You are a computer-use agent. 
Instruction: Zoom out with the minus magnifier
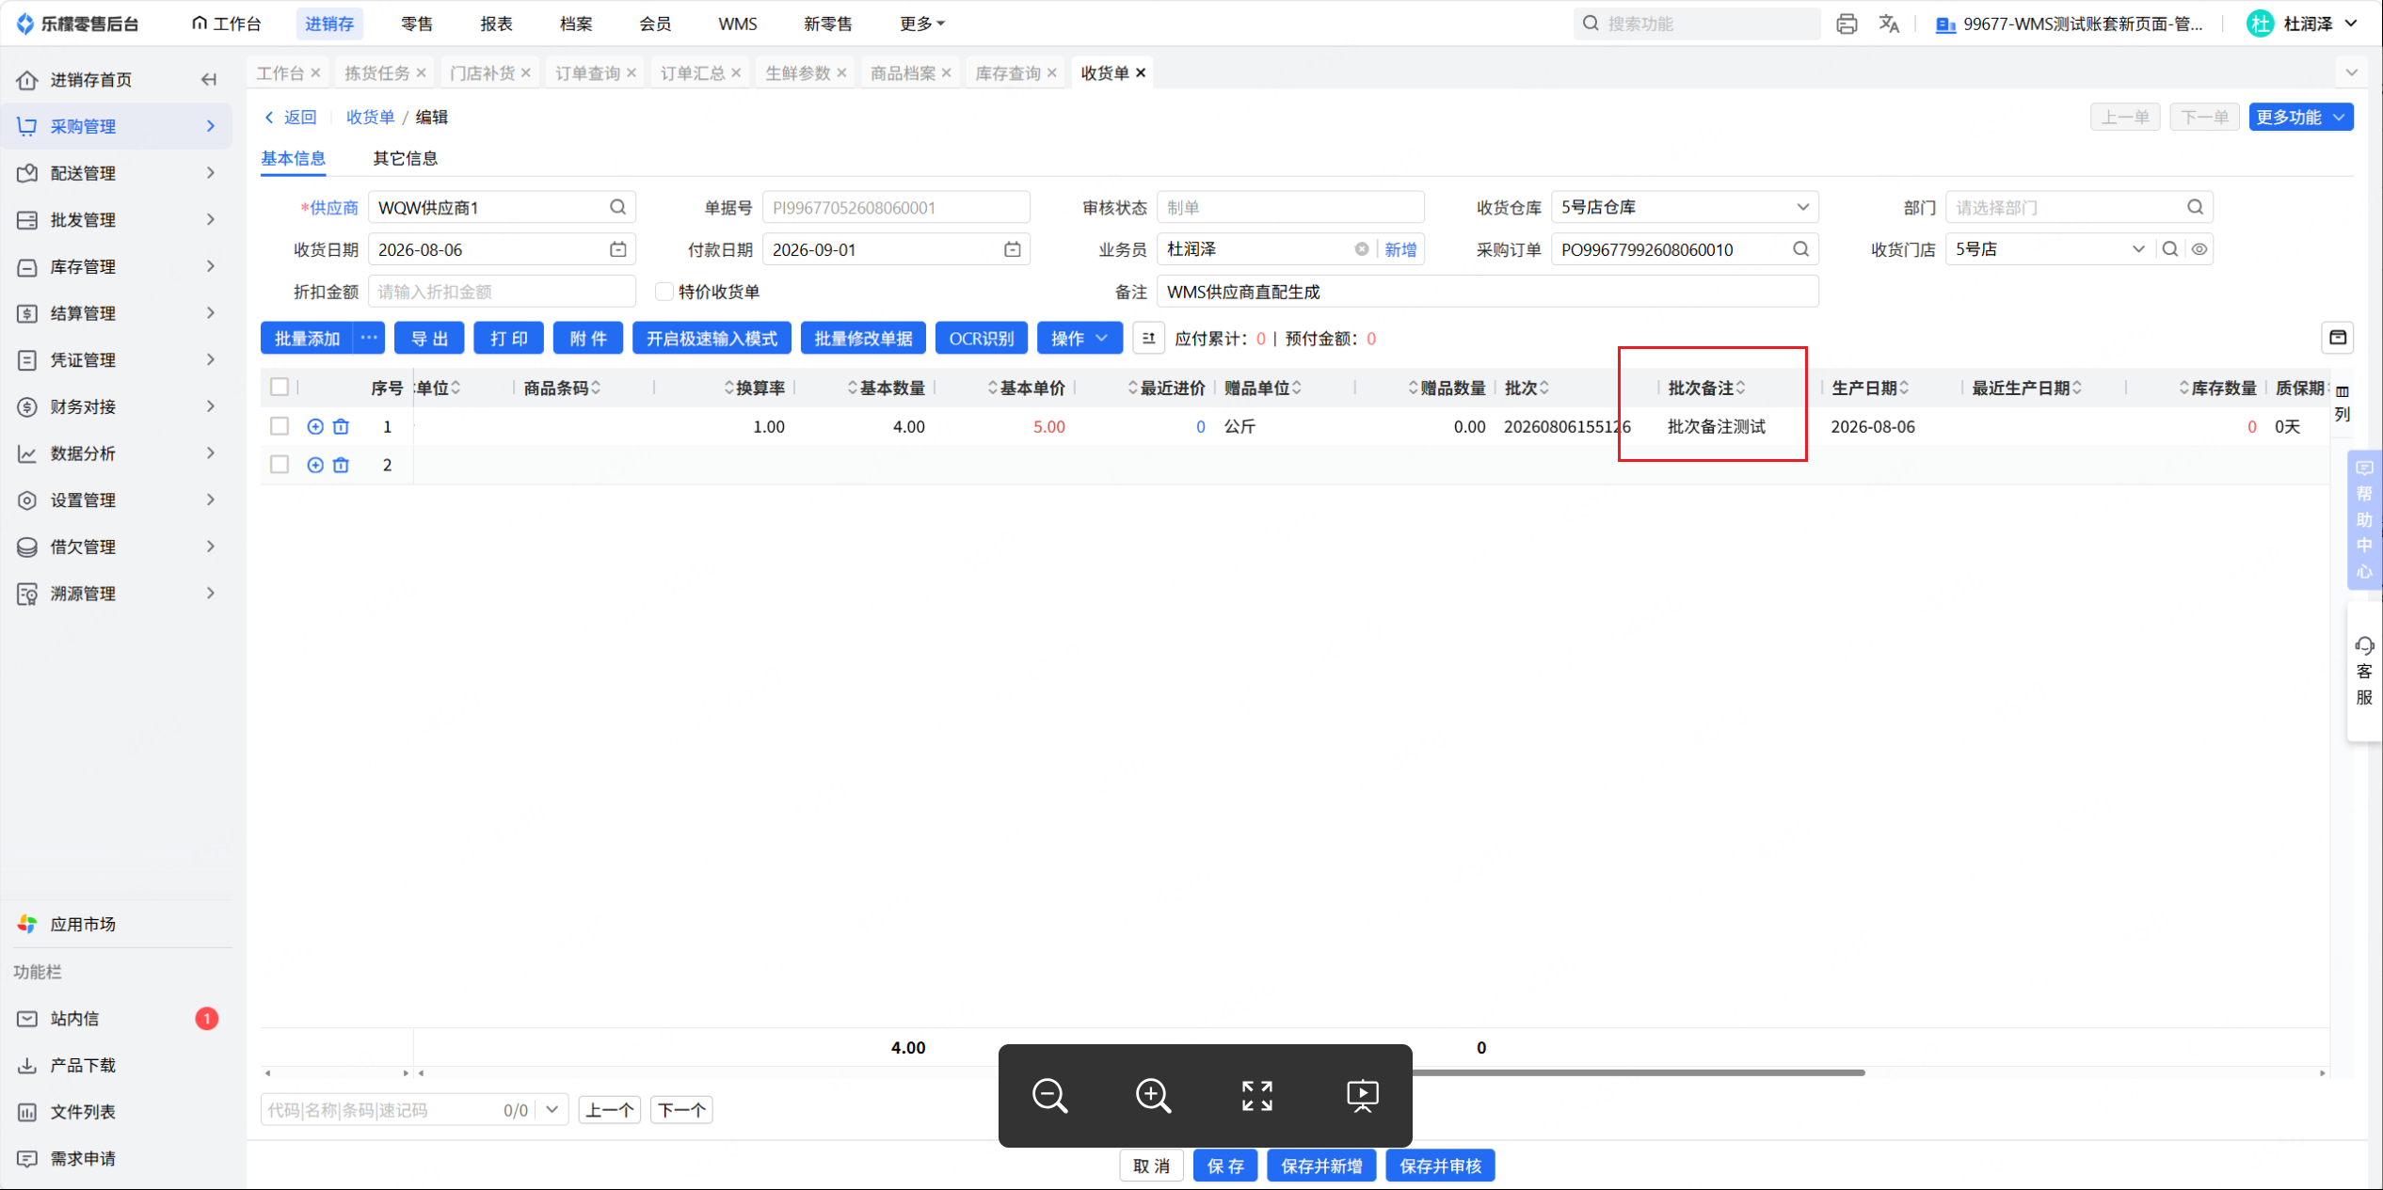point(1049,1096)
